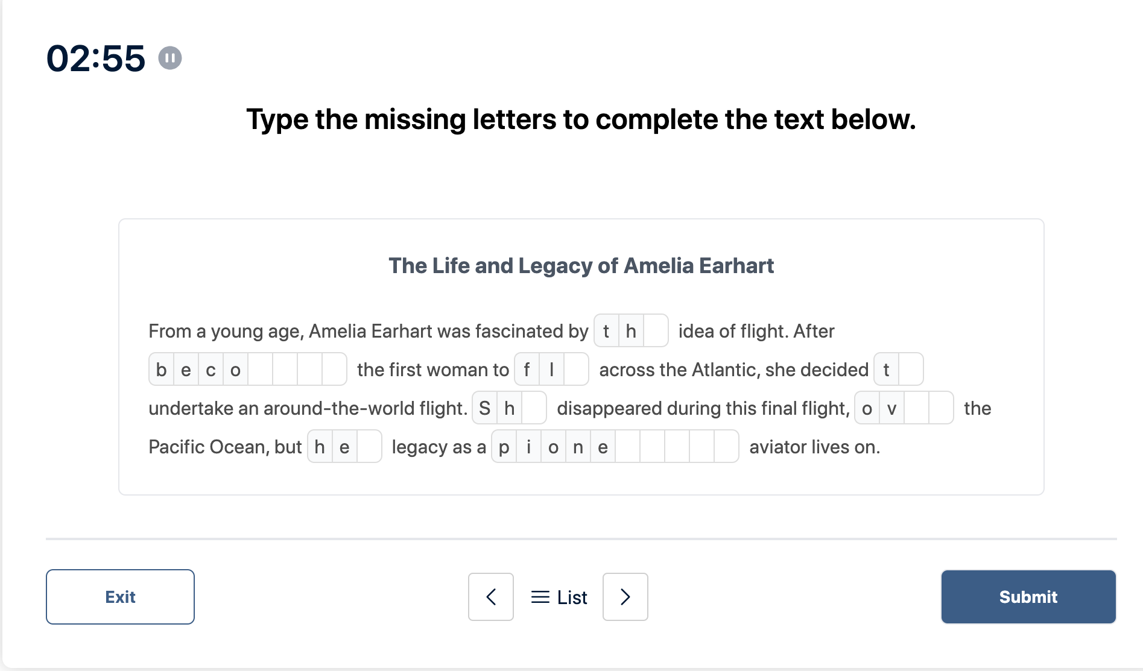Click the Exit button

coord(120,597)
